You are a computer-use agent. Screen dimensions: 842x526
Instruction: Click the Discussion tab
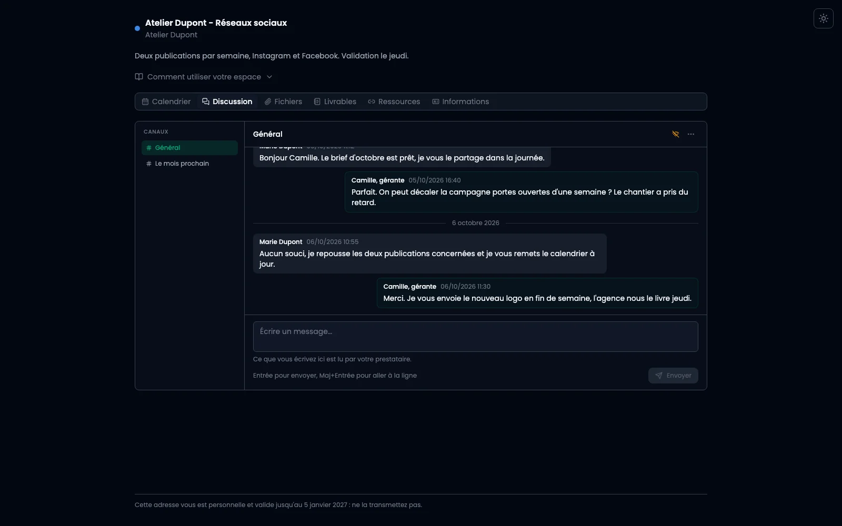click(x=227, y=102)
